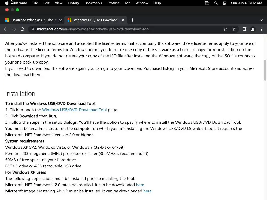Bookmark this page with the star icon

(234, 29)
